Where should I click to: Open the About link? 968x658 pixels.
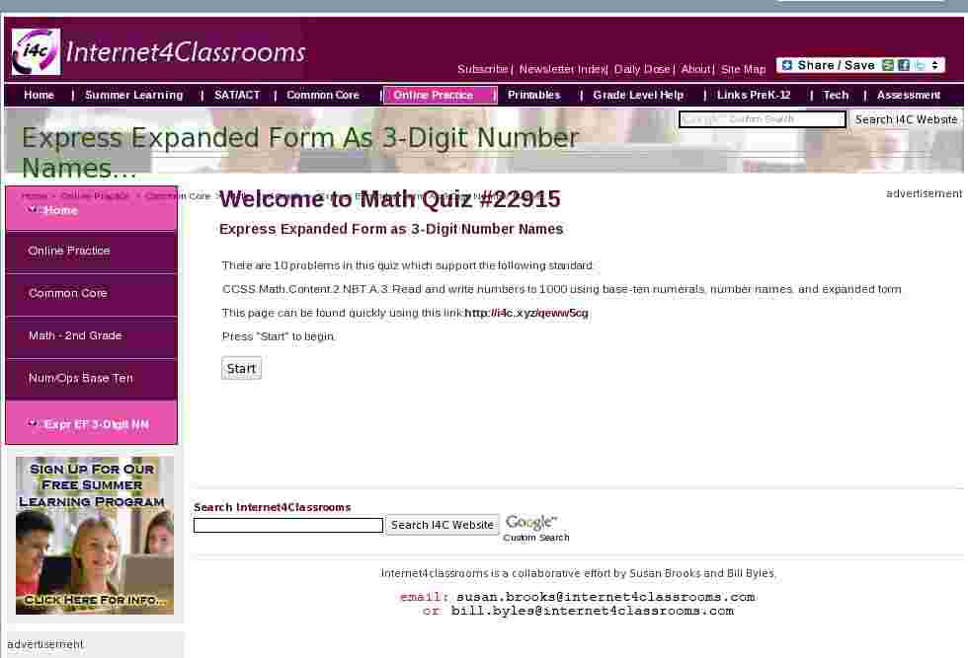tap(695, 69)
